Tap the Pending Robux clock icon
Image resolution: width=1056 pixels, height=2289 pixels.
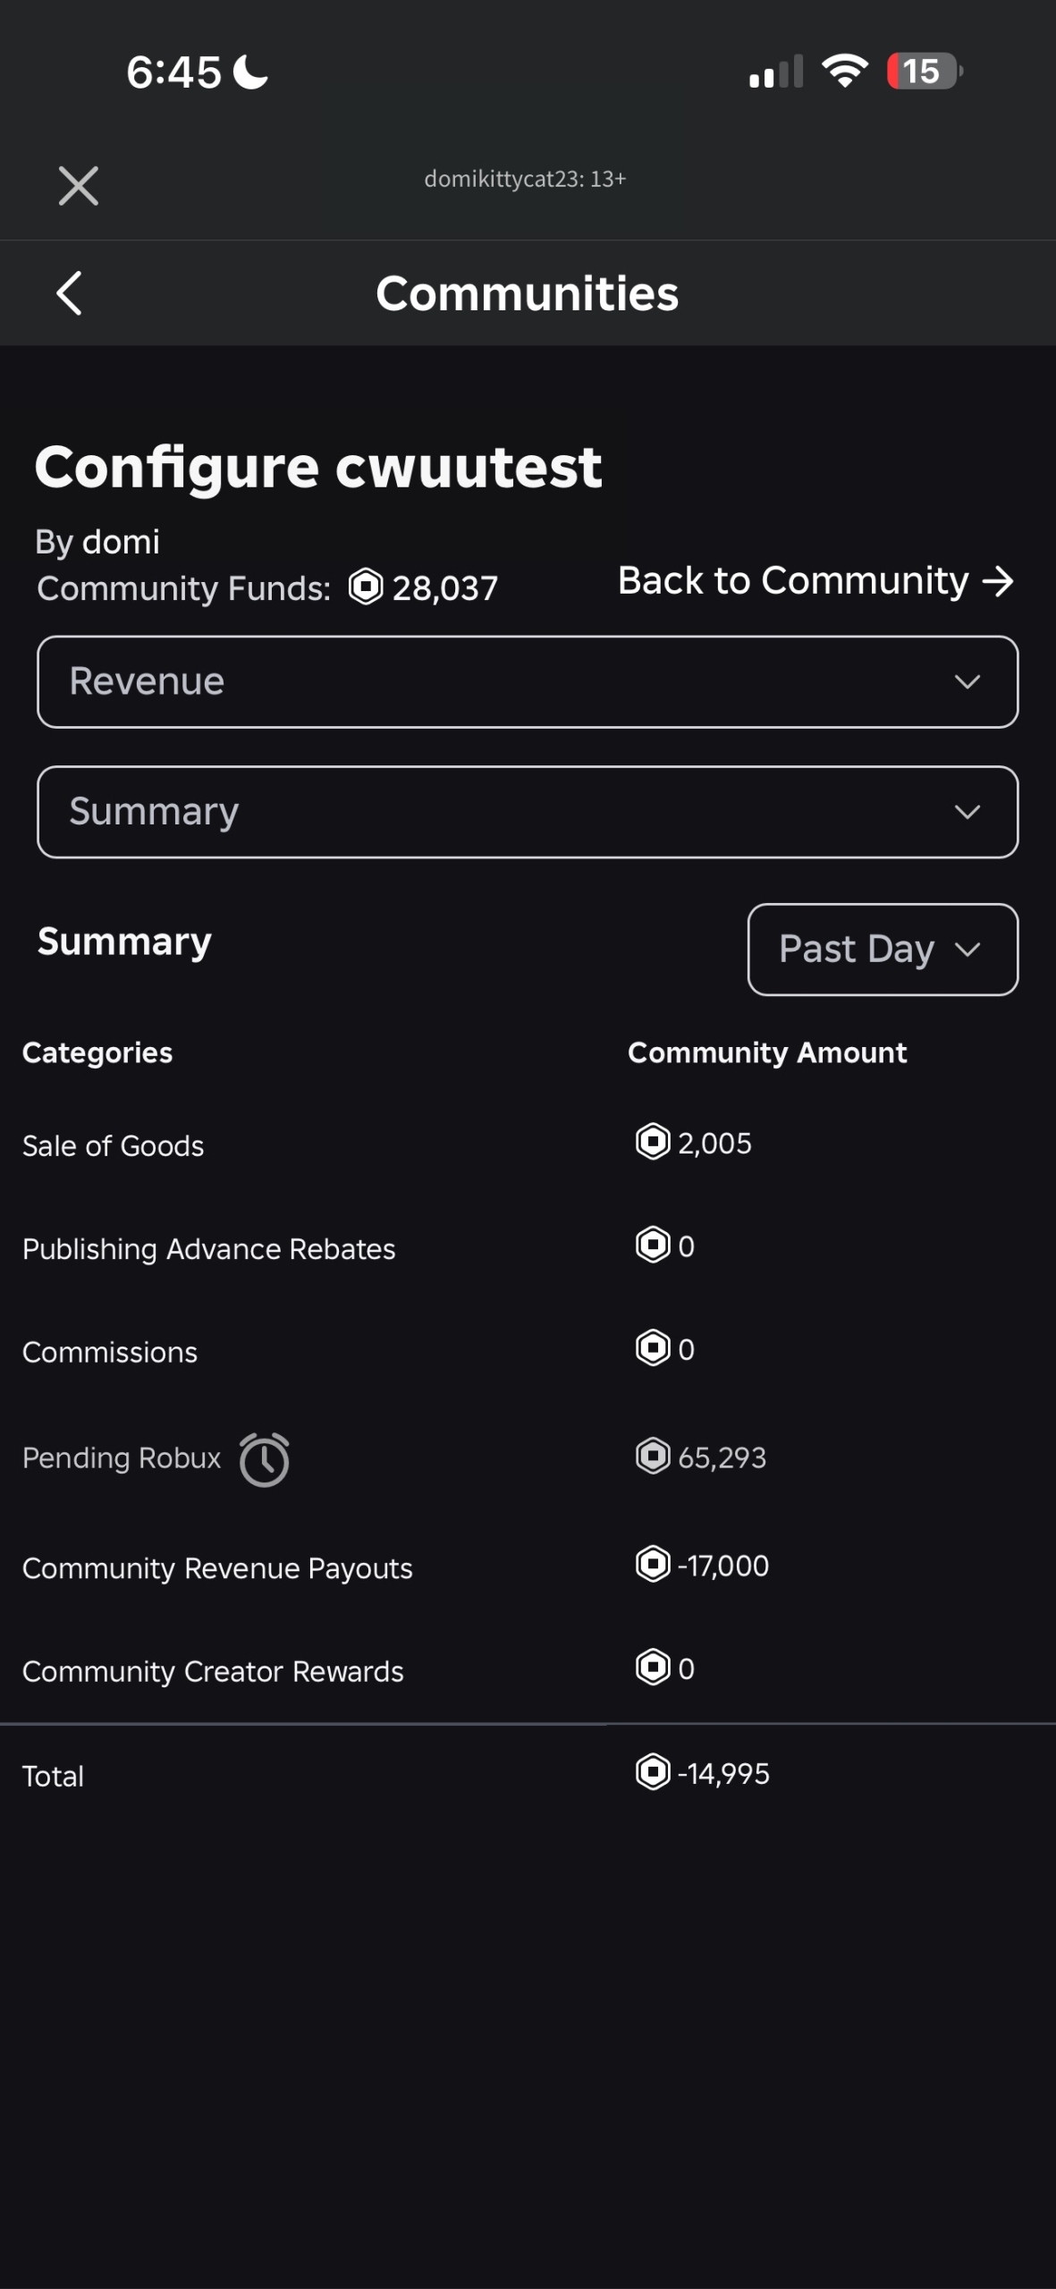265,1459
